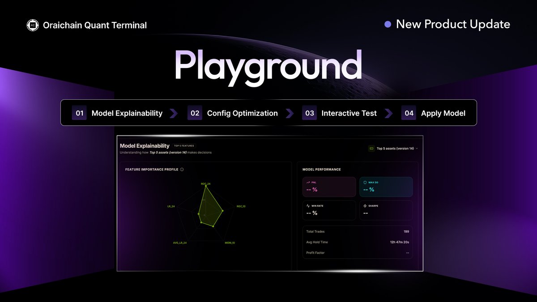Click the Oraichain logo icon
Image resolution: width=537 pixels, height=302 pixels.
click(x=33, y=26)
